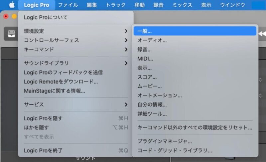
Task: Select ムービー… preferences
Action: (195, 86)
